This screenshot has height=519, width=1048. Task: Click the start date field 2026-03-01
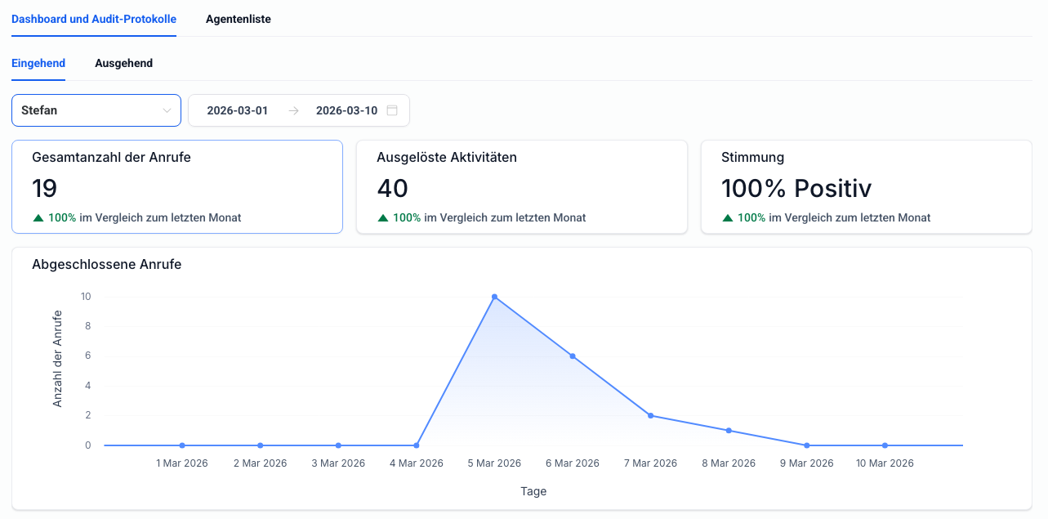(x=237, y=110)
